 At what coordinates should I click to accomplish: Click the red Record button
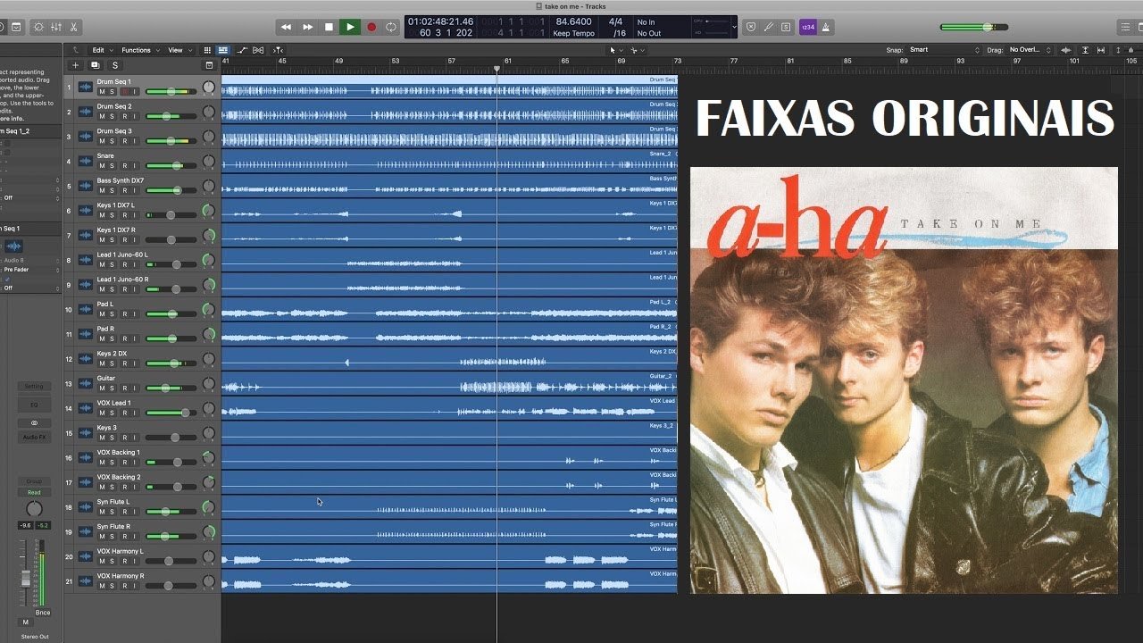[x=371, y=27]
